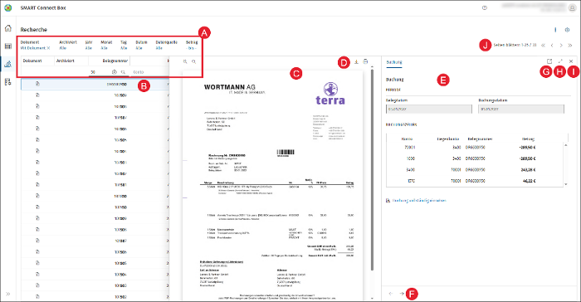
Task: Select the active Recherche sidebar icon
Action: (x=7, y=64)
